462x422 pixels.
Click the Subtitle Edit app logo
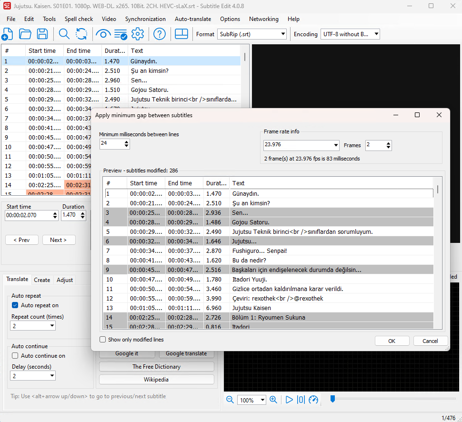tap(7, 6)
